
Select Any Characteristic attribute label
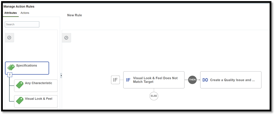(39, 83)
